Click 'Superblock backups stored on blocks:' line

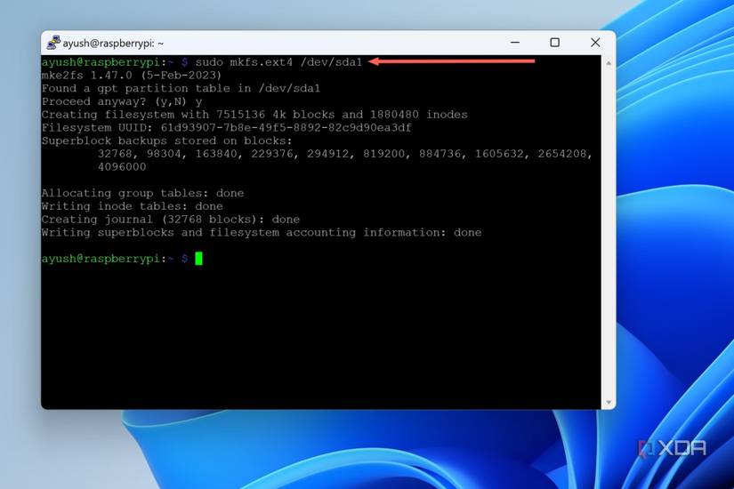(x=166, y=140)
